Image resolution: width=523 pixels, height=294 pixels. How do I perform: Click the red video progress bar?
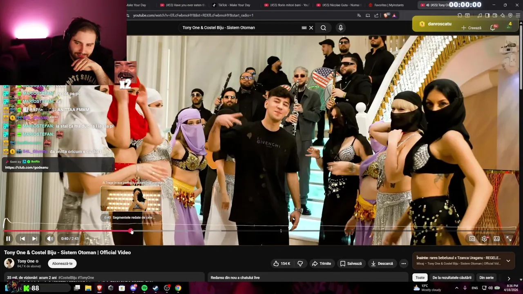pos(67,231)
